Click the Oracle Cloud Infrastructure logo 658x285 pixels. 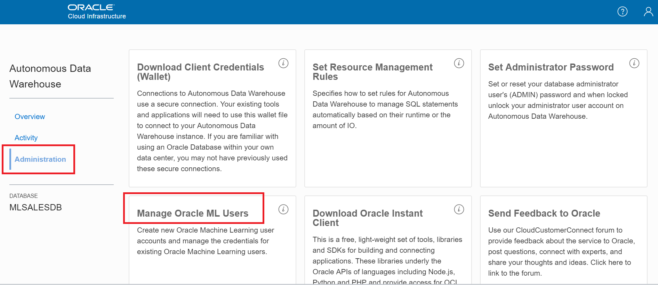97,12
